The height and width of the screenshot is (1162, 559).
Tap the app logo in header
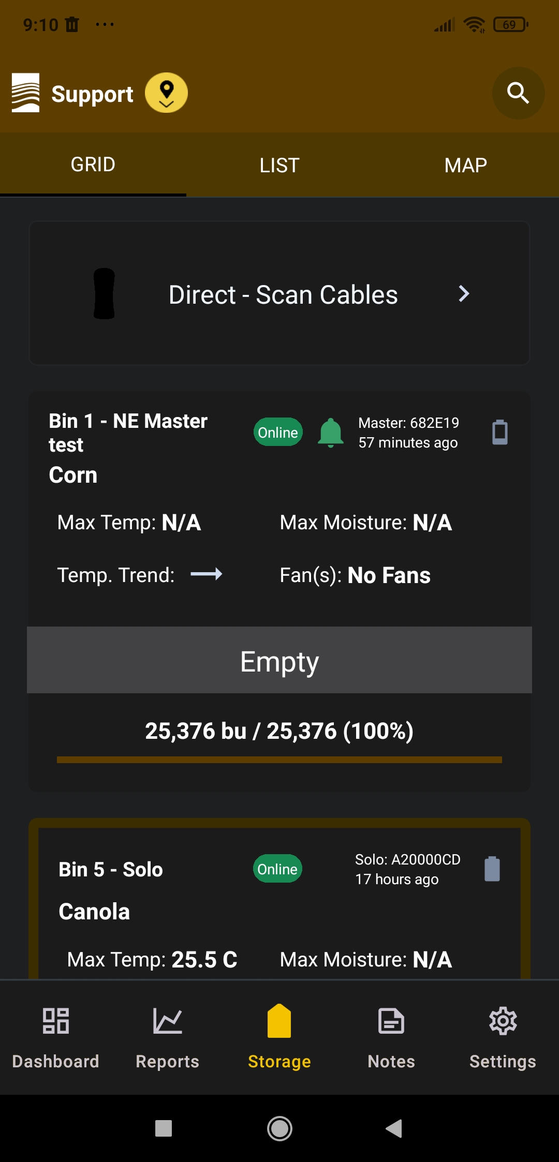click(26, 93)
